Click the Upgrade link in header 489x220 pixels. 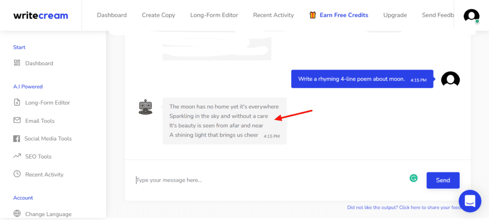pos(395,15)
